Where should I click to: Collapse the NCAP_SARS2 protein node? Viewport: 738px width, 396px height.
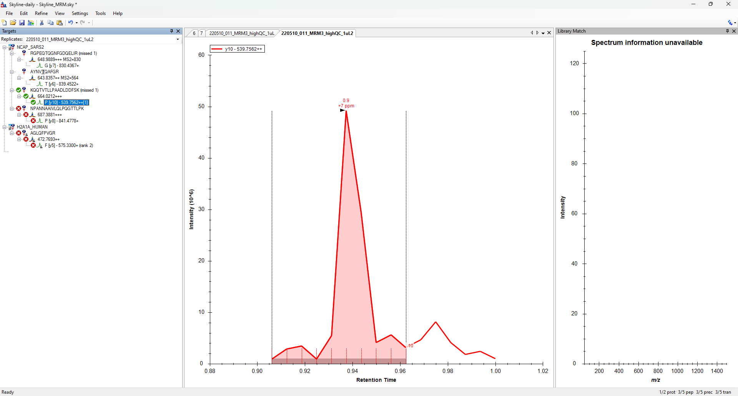(5, 47)
